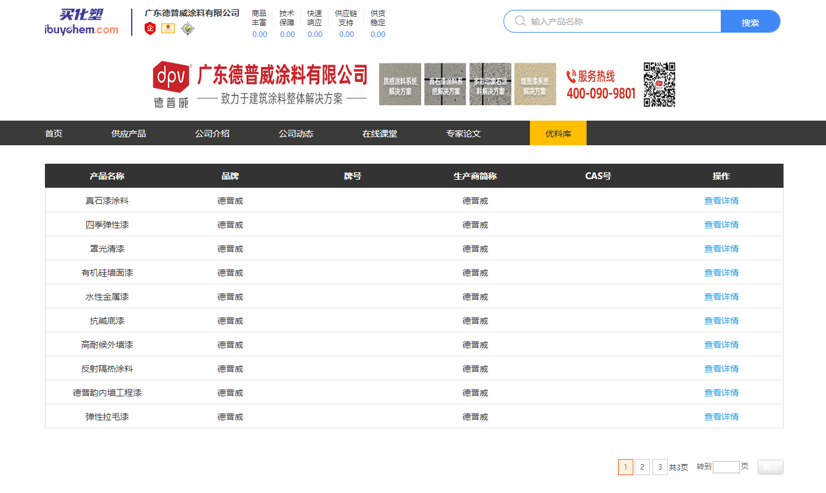Click the magnifier icon in search box
Image resolution: width=826 pixels, height=493 pixels.
click(520, 22)
